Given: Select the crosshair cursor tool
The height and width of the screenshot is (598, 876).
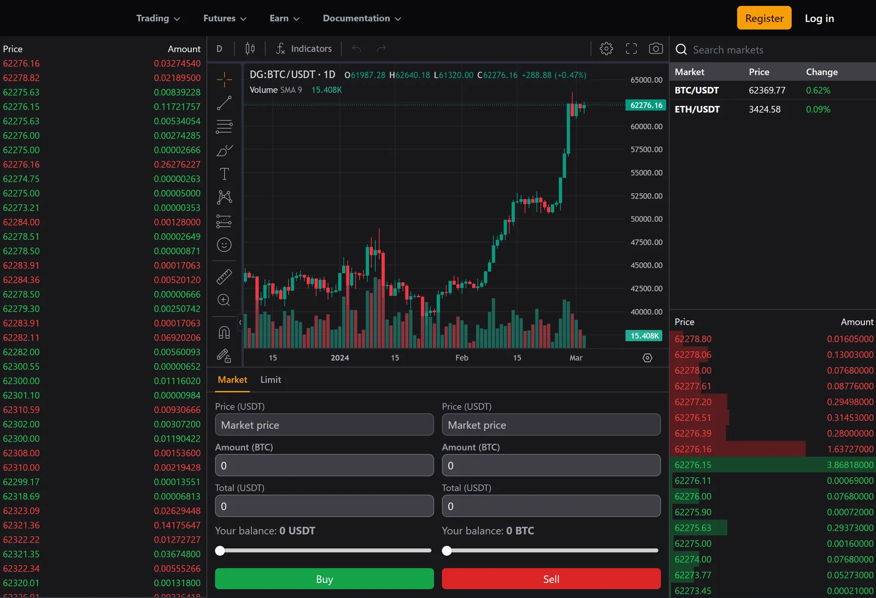Looking at the screenshot, I should pyautogui.click(x=224, y=79).
